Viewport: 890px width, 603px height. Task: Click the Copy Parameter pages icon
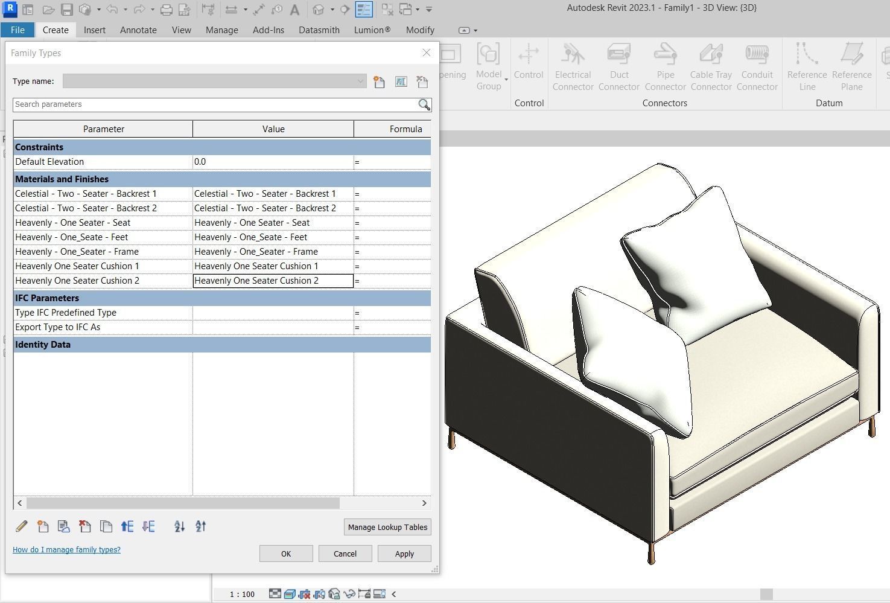click(x=106, y=526)
